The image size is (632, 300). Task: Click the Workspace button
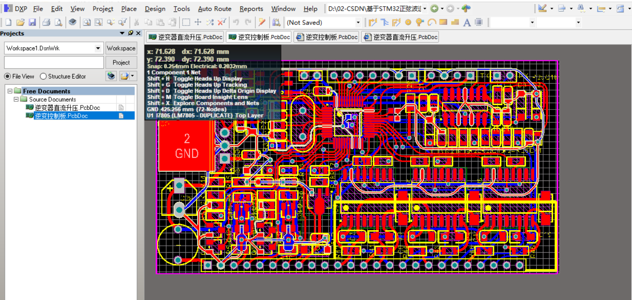(121, 48)
